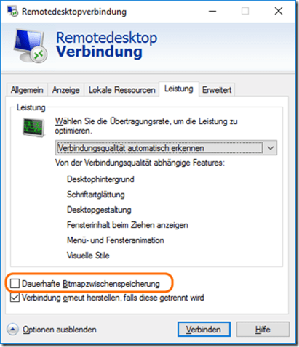Click the large Remotedesktop monitor logo

coord(31,46)
